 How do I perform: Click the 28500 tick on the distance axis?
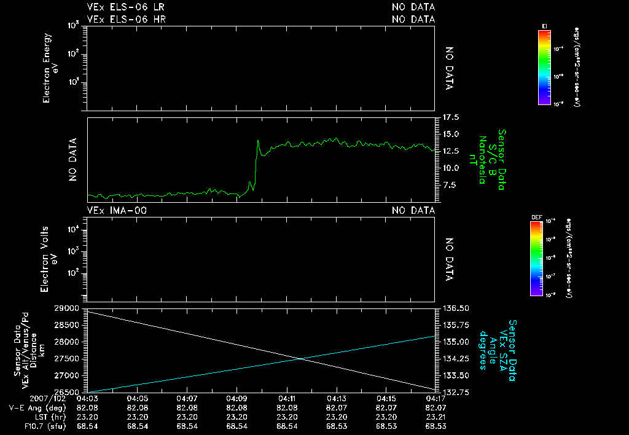[x=66, y=325]
